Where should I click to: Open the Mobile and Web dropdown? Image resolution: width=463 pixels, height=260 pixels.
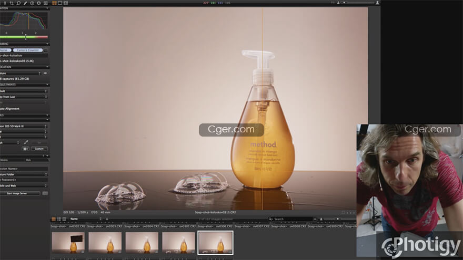point(24,186)
